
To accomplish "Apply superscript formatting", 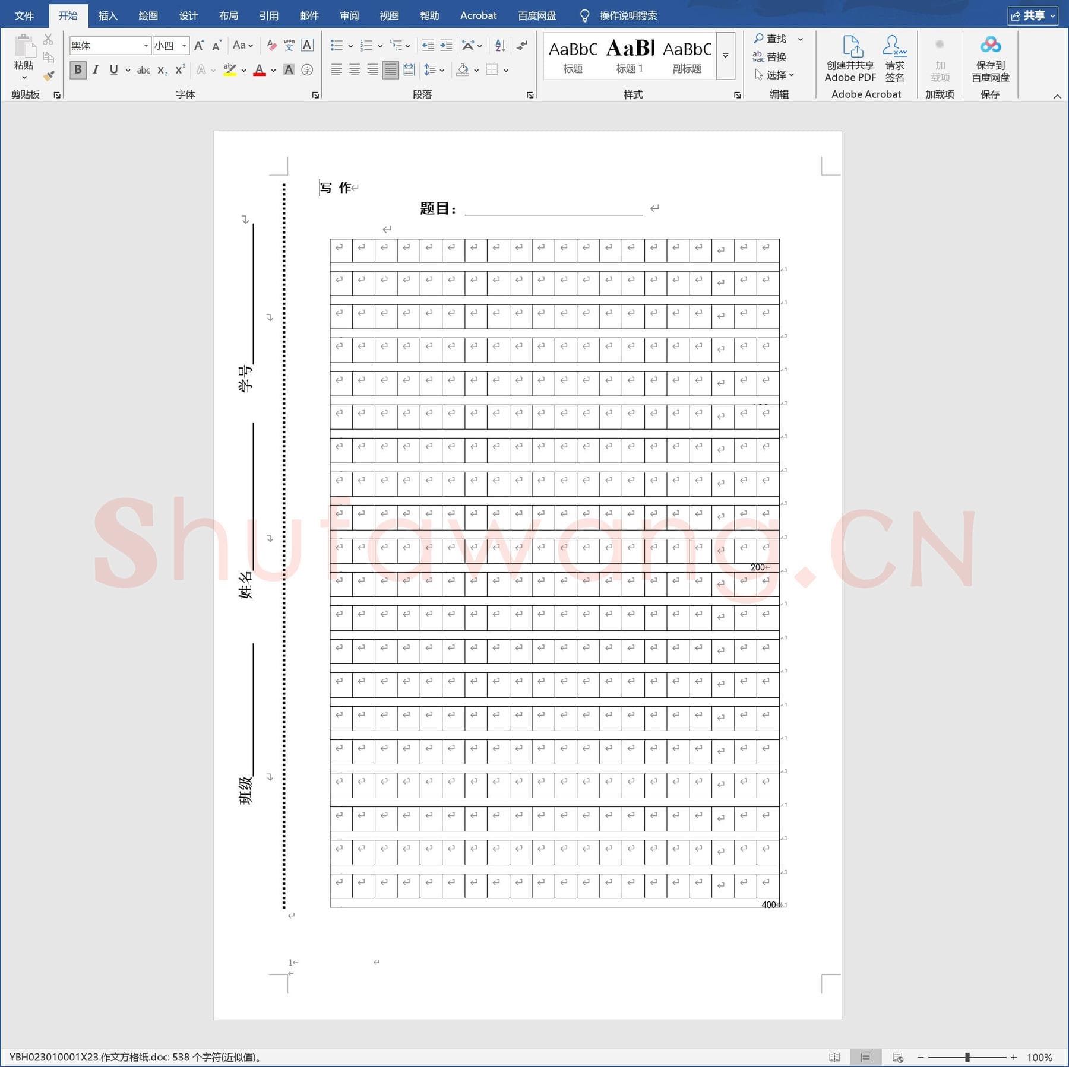I will tap(180, 70).
